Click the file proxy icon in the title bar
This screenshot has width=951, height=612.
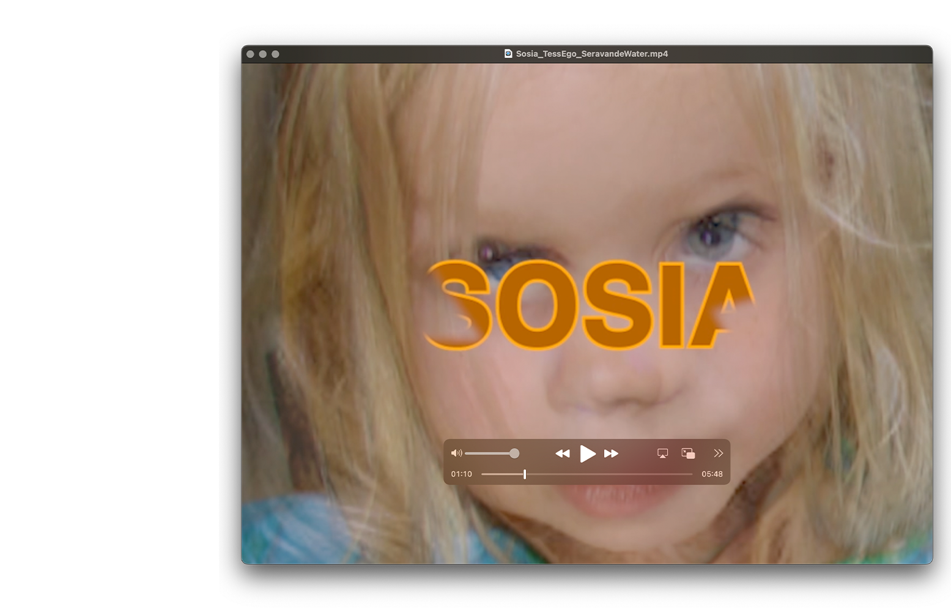click(x=508, y=54)
